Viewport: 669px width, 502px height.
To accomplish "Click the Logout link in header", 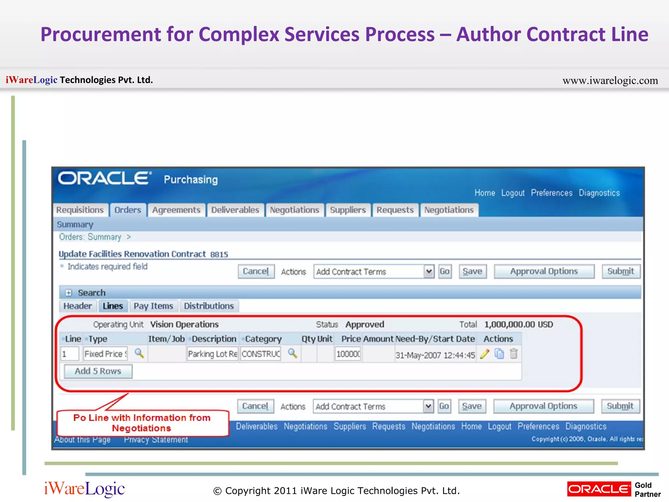I will point(513,193).
